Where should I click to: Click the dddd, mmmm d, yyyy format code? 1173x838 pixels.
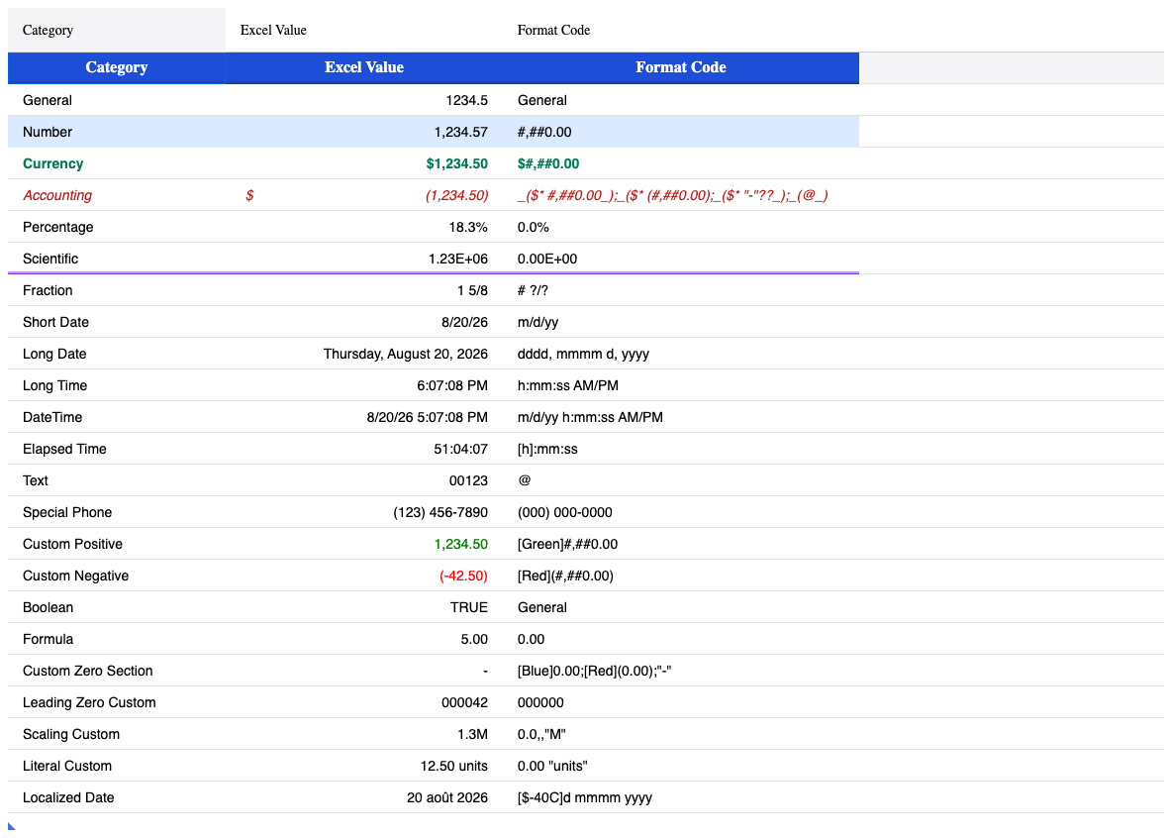681,354
